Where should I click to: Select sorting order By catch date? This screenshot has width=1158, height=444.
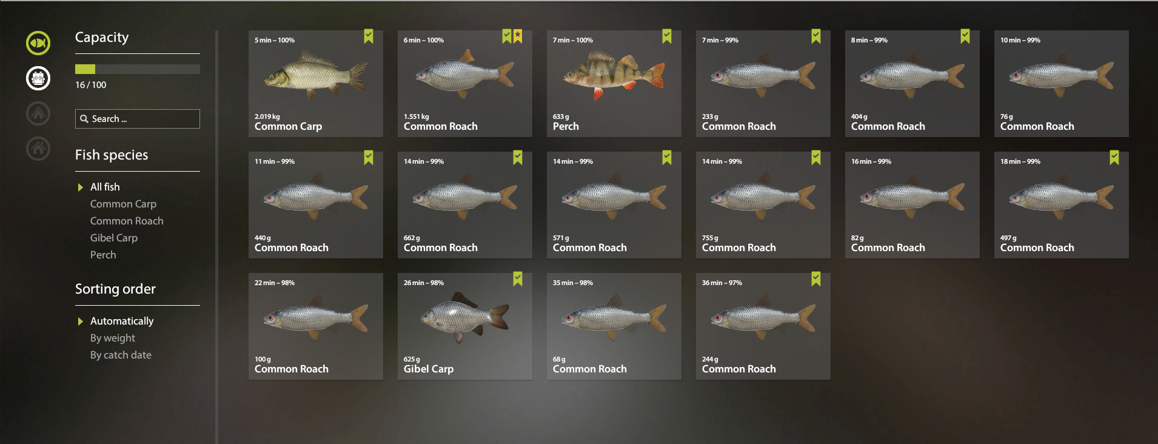[121, 355]
